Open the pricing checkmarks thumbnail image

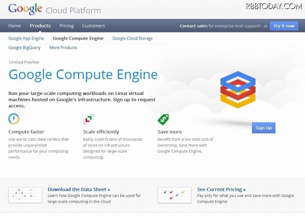[174, 195]
